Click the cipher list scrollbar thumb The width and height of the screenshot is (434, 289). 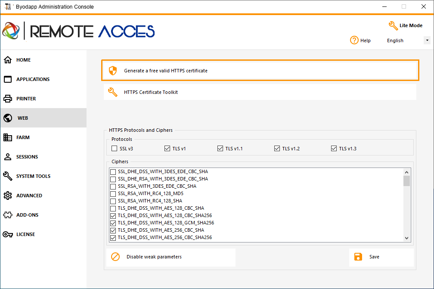(406, 181)
